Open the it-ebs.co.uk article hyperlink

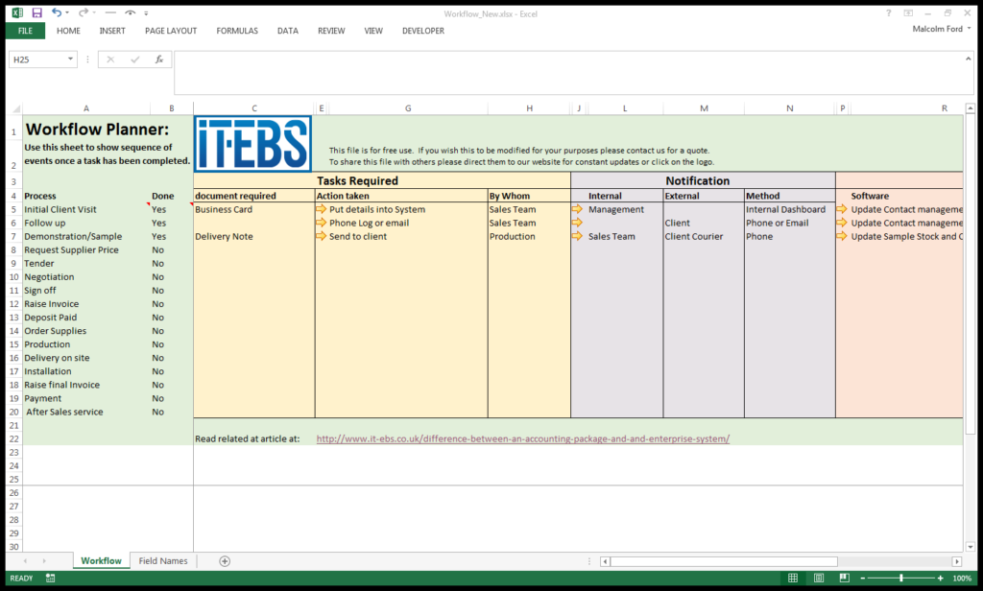coord(523,438)
